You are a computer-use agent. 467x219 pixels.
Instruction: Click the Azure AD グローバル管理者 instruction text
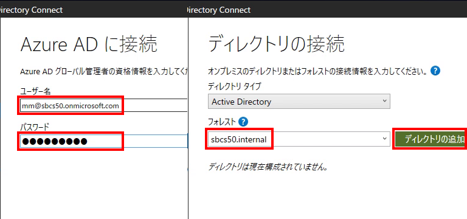(104, 72)
